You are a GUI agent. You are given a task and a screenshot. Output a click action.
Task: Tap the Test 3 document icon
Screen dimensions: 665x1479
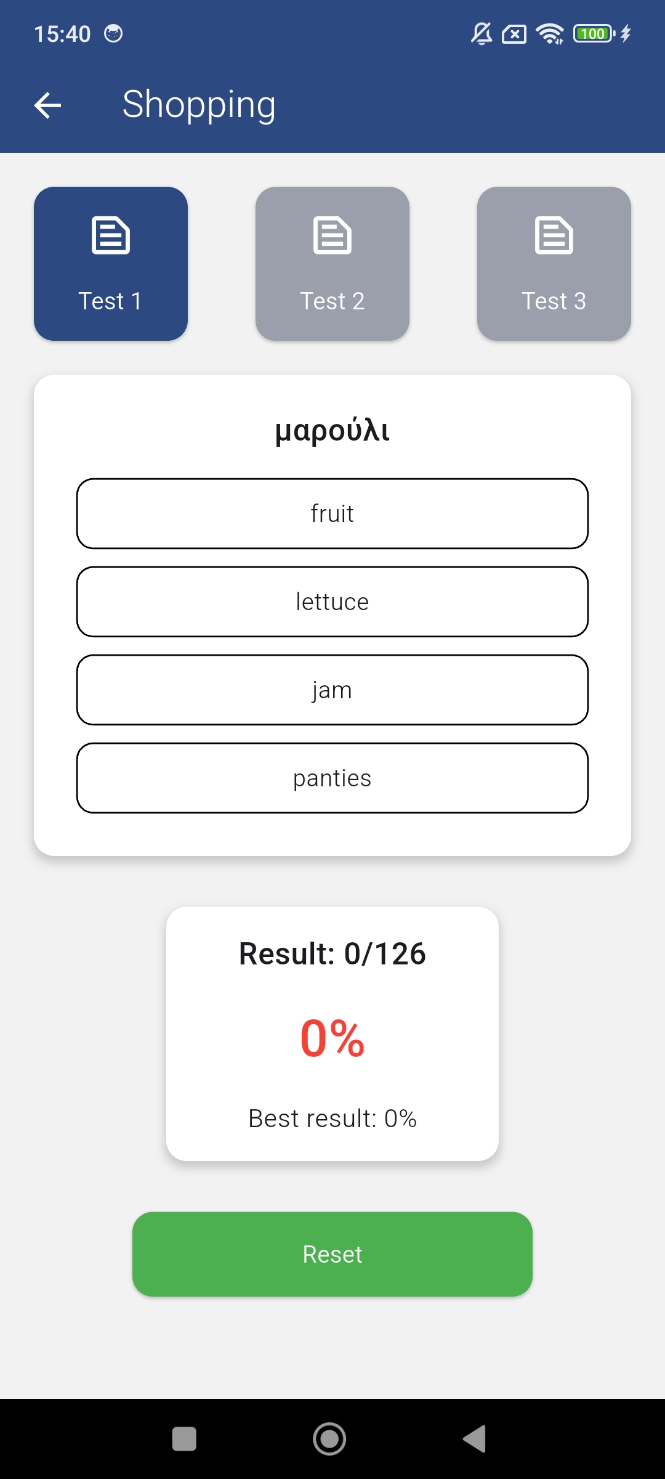click(x=554, y=235)
